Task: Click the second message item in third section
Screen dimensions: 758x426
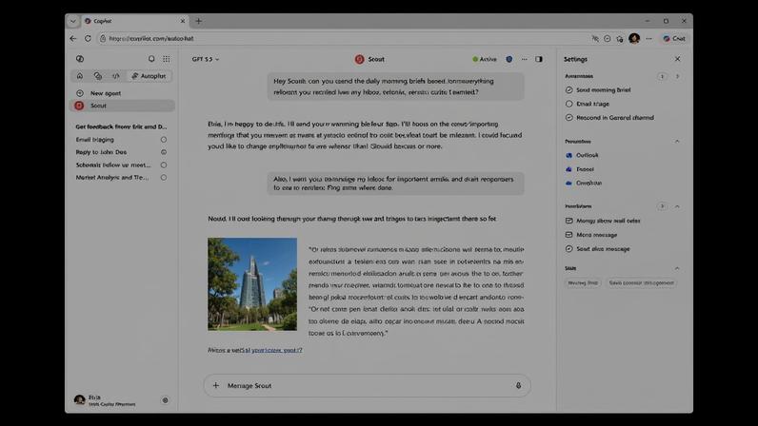Action: point(591,235)
